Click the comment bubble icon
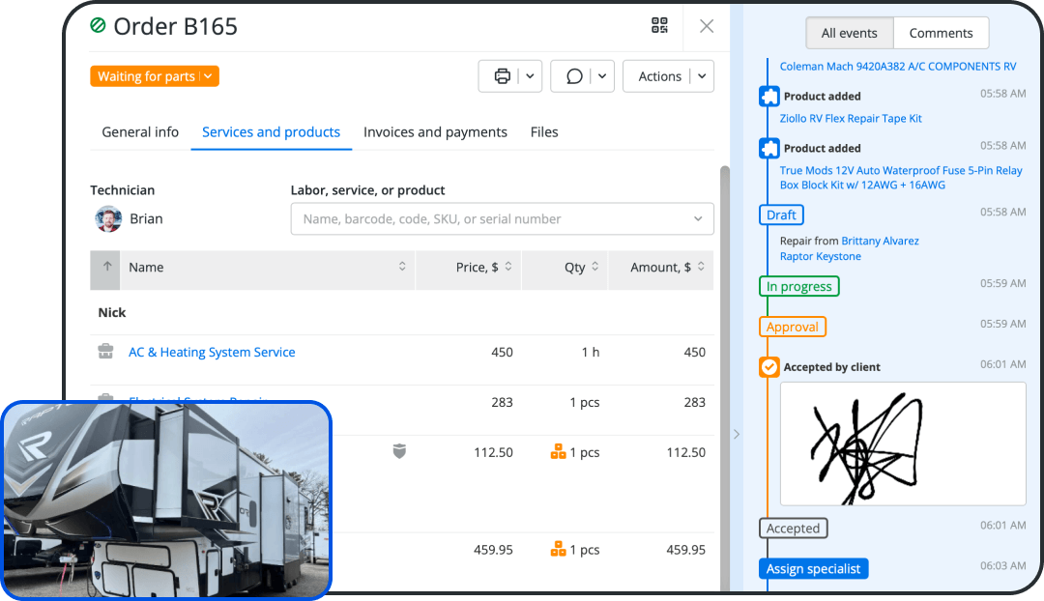The image size is (1044, 601). [x=574, y=76]
